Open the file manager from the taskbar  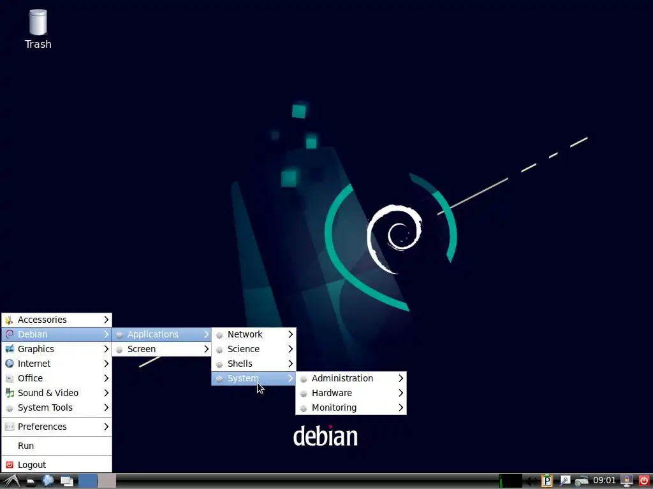[31, 481]
